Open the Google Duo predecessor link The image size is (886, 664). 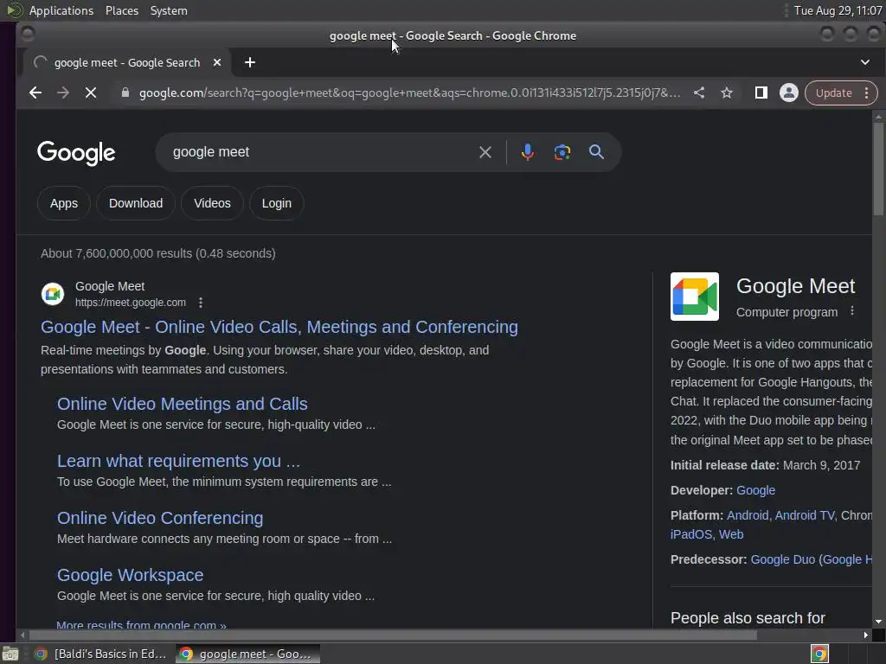(782, 559)
